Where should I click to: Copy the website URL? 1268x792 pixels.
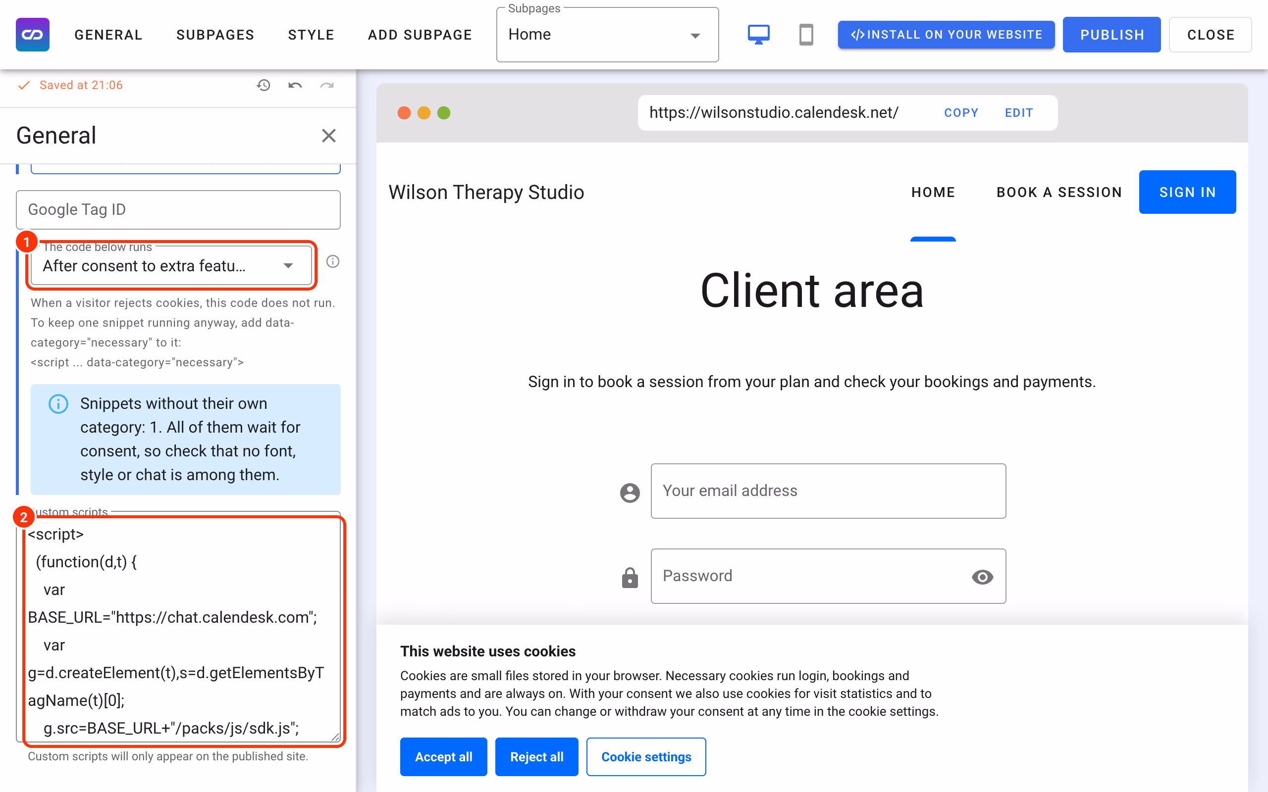coord(961,113)
